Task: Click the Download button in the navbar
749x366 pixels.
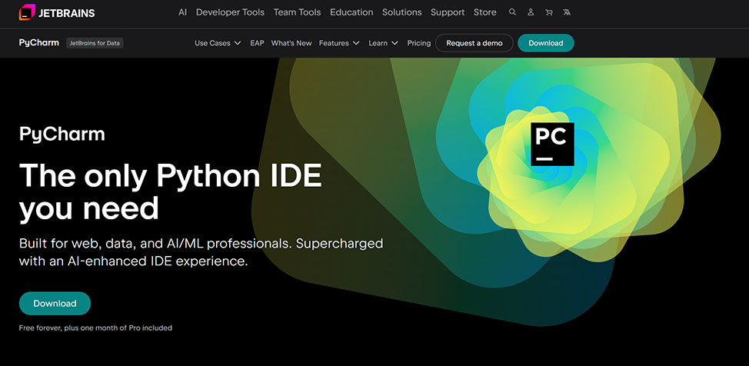Action: (x=546, y=43)
